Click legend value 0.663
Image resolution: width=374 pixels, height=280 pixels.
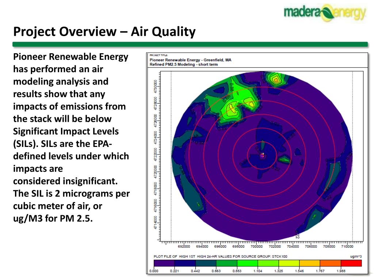click(216, 271)
